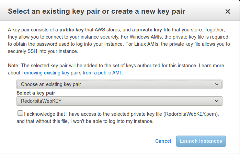Click the "securely SSH into your instance" text
This screenshot has height=154, width=240.
coord(43,52)
